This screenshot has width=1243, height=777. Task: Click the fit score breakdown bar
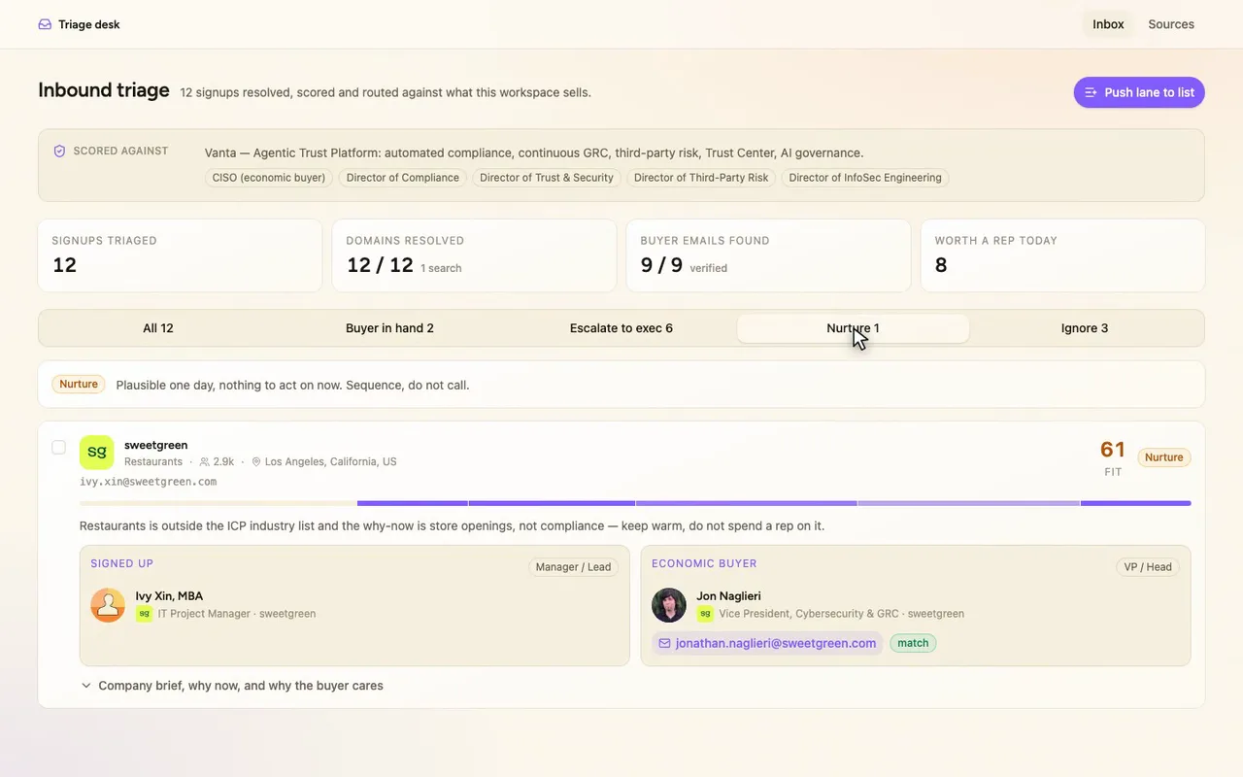(635, 503)
